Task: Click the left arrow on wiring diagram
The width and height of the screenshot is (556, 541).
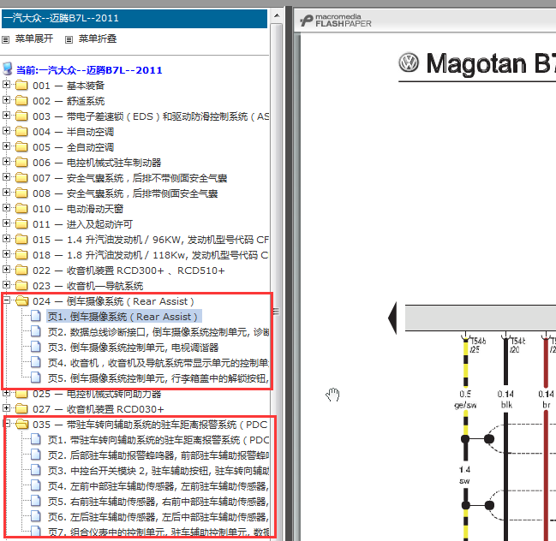Action: 392,318
